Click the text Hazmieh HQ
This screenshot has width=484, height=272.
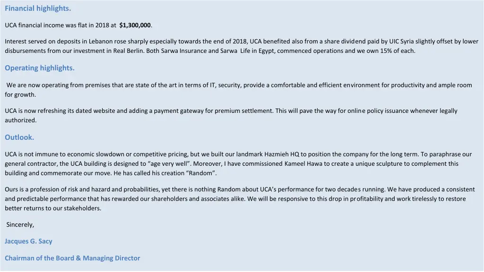[282, 154]
